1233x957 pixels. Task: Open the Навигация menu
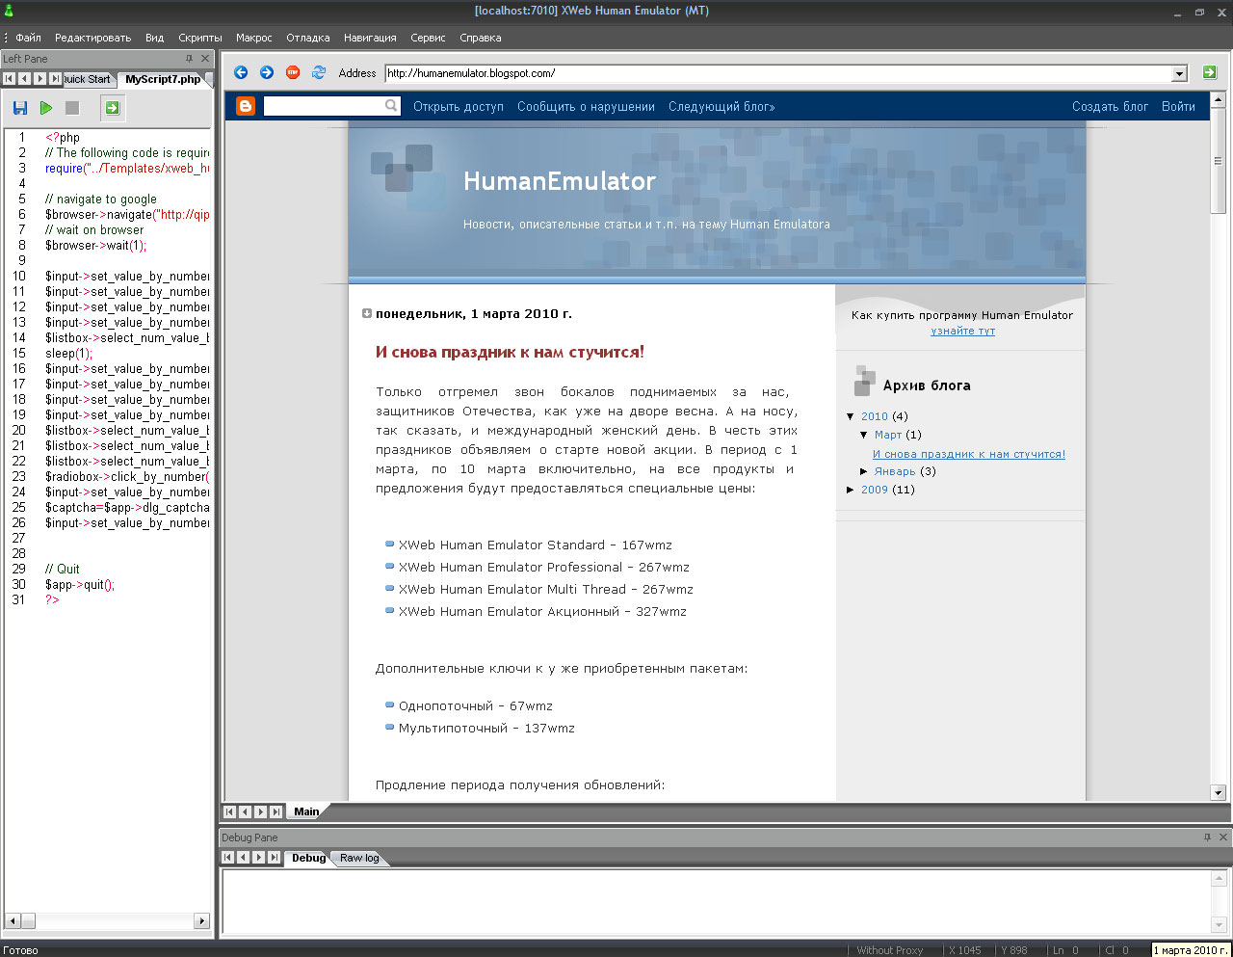(x=370, y=38)
